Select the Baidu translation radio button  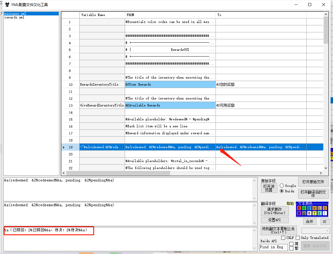pyautogui.click(x=282, y=191)
